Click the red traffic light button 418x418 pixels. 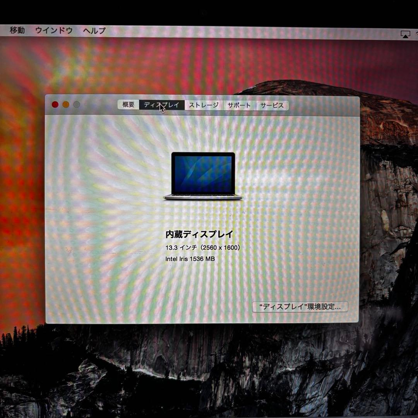coord(55,104)
